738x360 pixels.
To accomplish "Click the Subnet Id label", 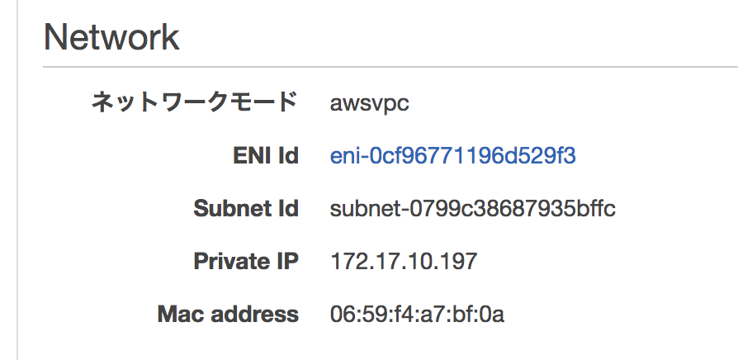I will [246, 208].
